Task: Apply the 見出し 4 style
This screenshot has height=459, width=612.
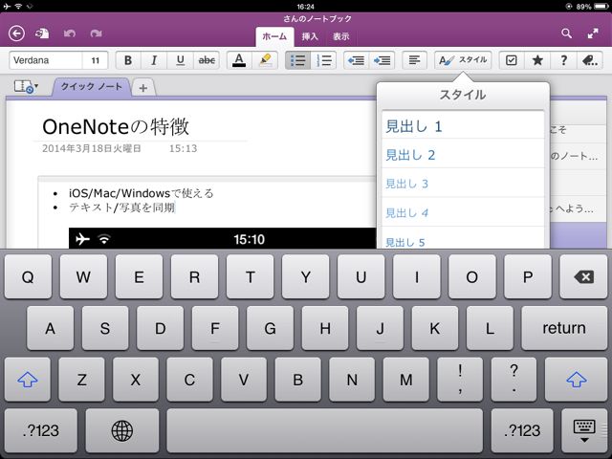Action: coord(463,212)
